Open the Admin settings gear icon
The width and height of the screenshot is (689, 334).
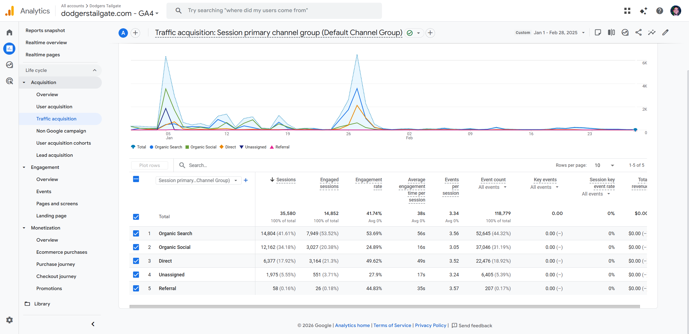pyautogui.click(x=9, y=320)
